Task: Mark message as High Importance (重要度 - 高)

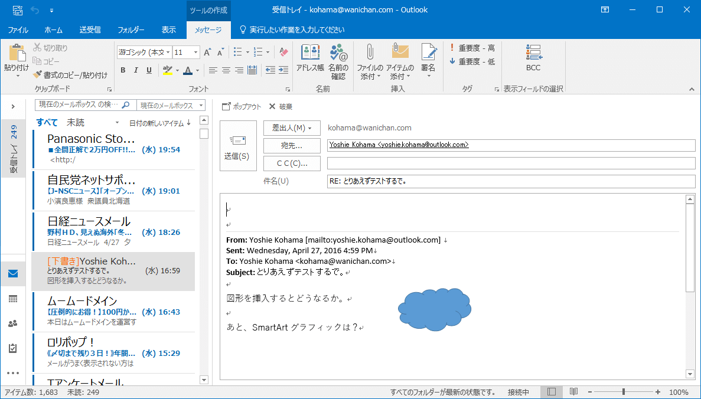Action: [472, 48]
